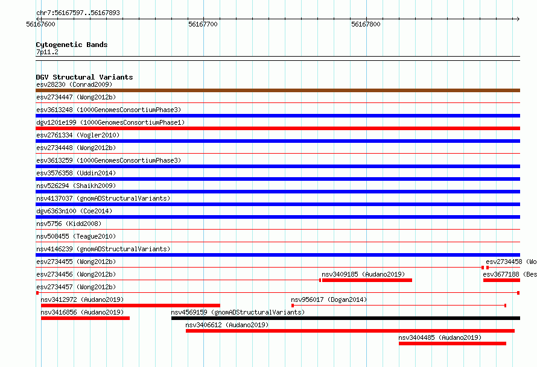Select the red nsv3412972 variant bar
Viewport: 537px width, 367px height.
click(130, 306)
